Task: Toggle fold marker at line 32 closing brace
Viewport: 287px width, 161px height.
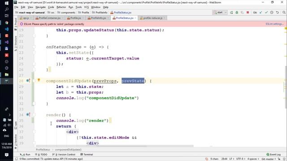Action: 34,103
